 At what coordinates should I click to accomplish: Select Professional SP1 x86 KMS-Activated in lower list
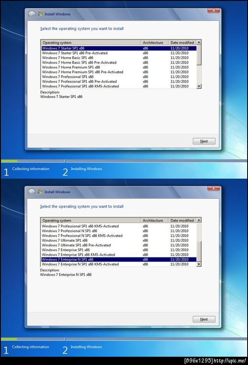coord(119,226)
